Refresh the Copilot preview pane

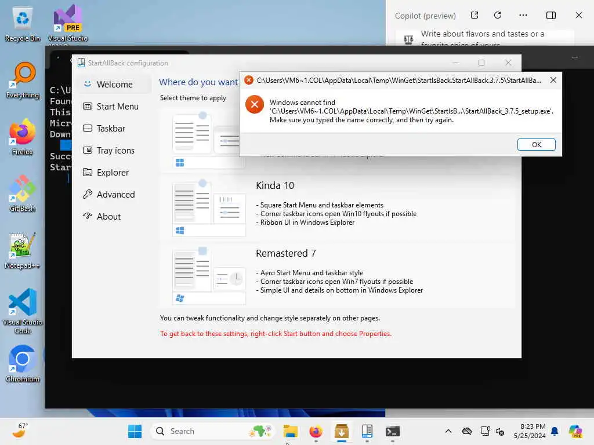[x=498, y=16]
